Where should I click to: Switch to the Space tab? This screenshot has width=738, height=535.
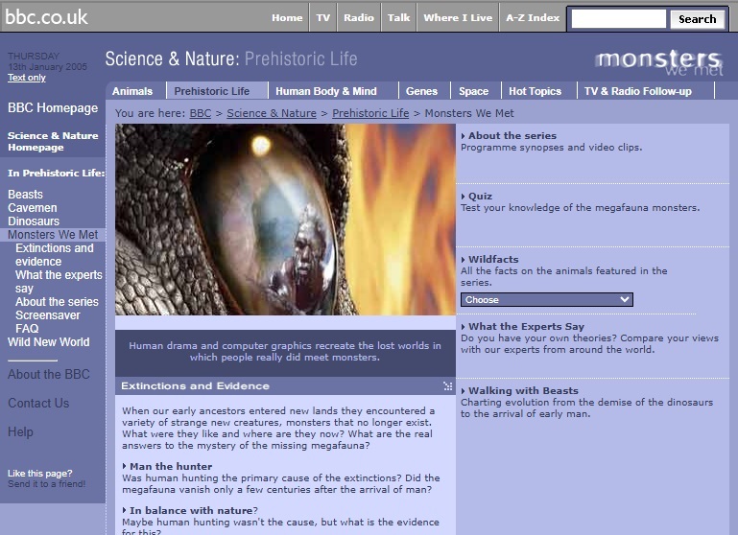[x=473, y=91]
